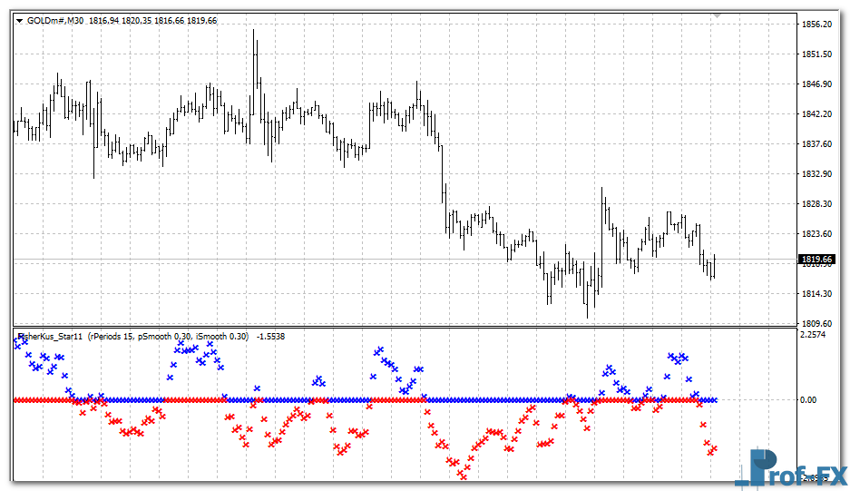Click the indicator value -1.5538 readout
Viewport: 850px width, 491px height.
point(271,336)
